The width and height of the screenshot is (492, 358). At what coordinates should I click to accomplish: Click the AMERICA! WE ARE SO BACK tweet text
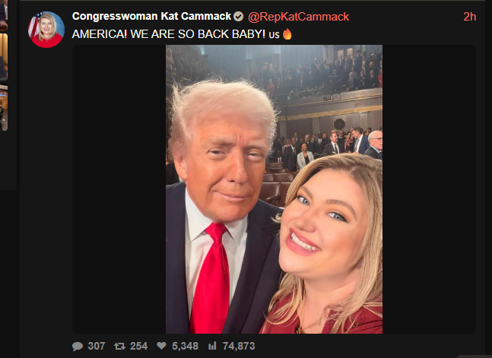point(169,34)
